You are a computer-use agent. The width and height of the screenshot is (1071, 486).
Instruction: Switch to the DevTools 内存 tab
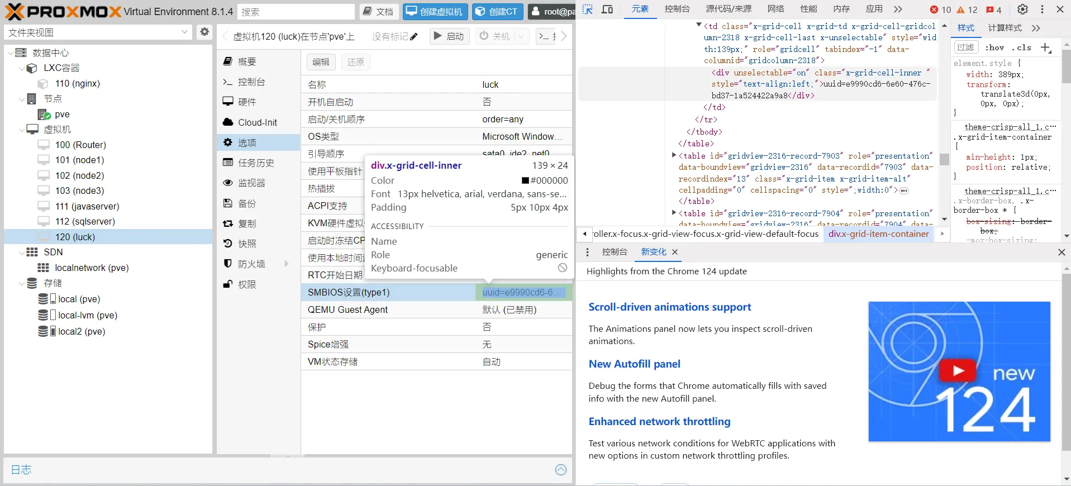tap(841, 9)
